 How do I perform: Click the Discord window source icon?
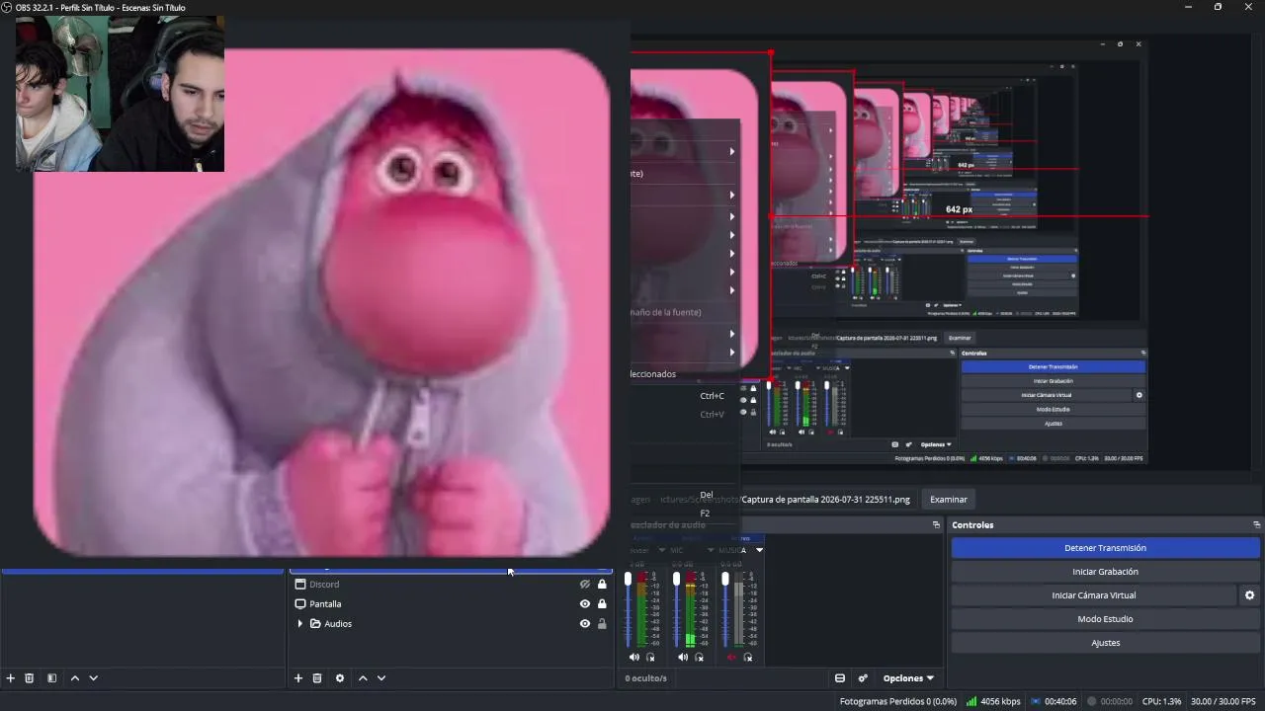click(x=300, y=585)
